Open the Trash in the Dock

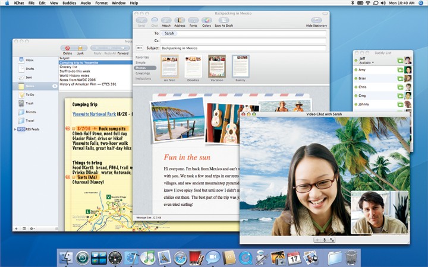point(351,258)
